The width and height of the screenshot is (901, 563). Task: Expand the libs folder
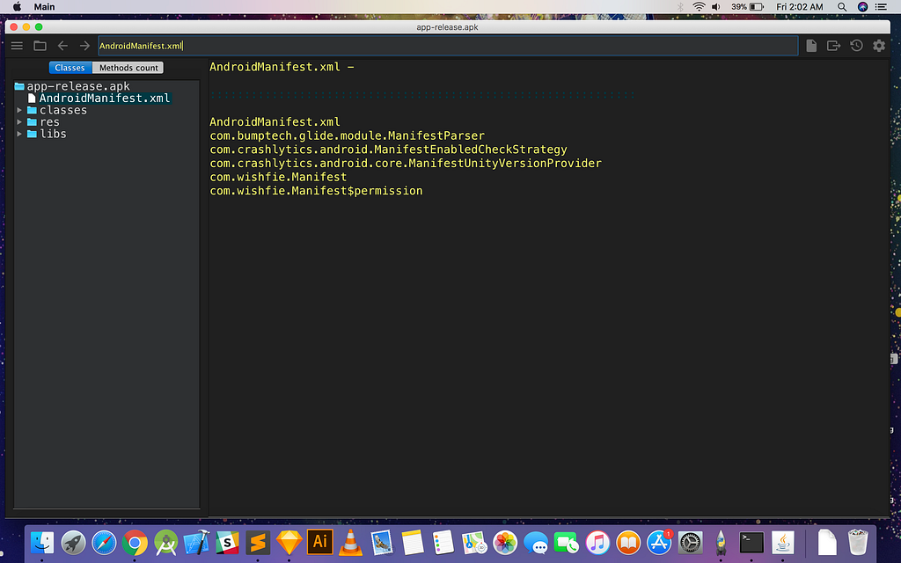pyautogui.click(x=19, y=134)
